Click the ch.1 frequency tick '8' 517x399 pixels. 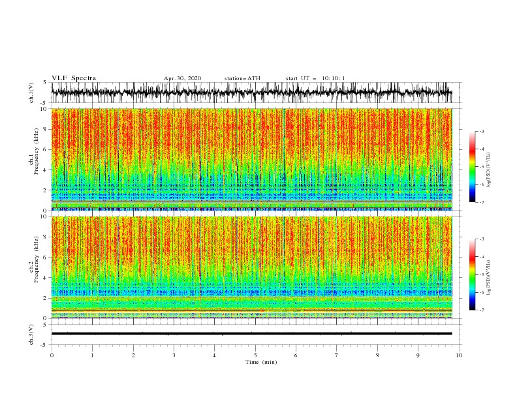(46, 129)
